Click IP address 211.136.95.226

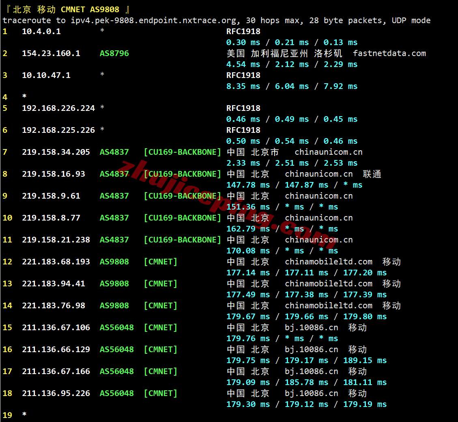coord(56,393)
